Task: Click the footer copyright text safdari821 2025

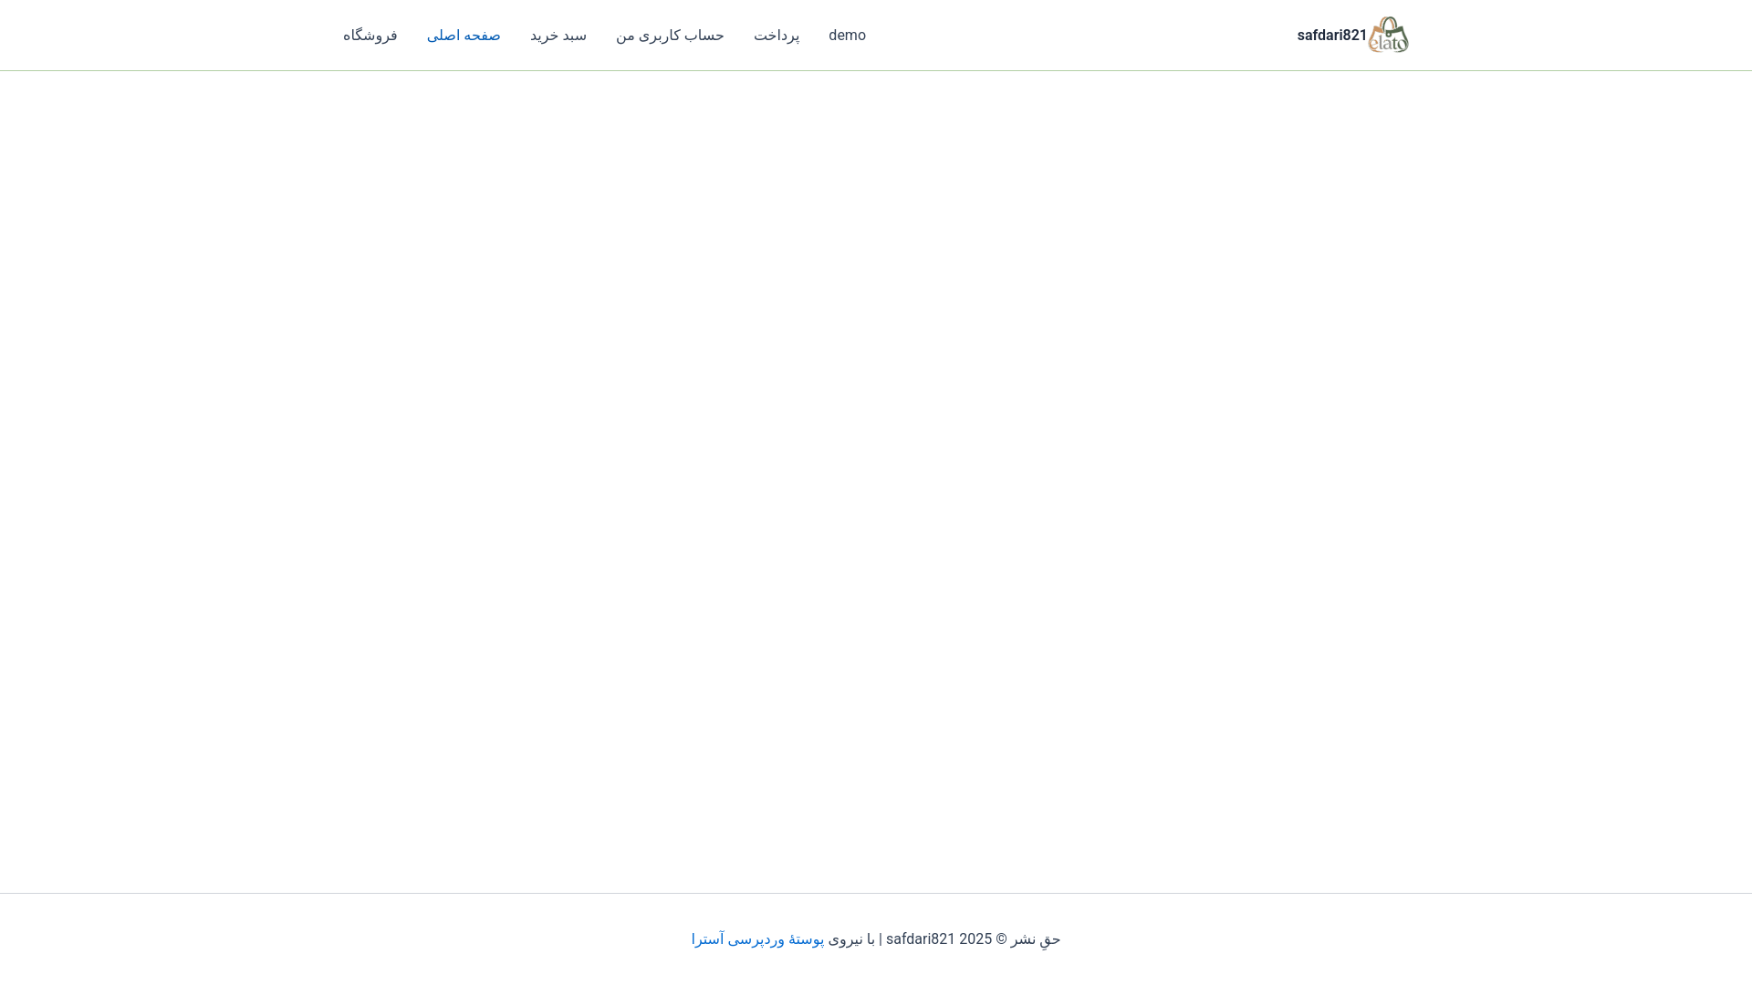Action: pyautogui.click(x=939, y=939)
